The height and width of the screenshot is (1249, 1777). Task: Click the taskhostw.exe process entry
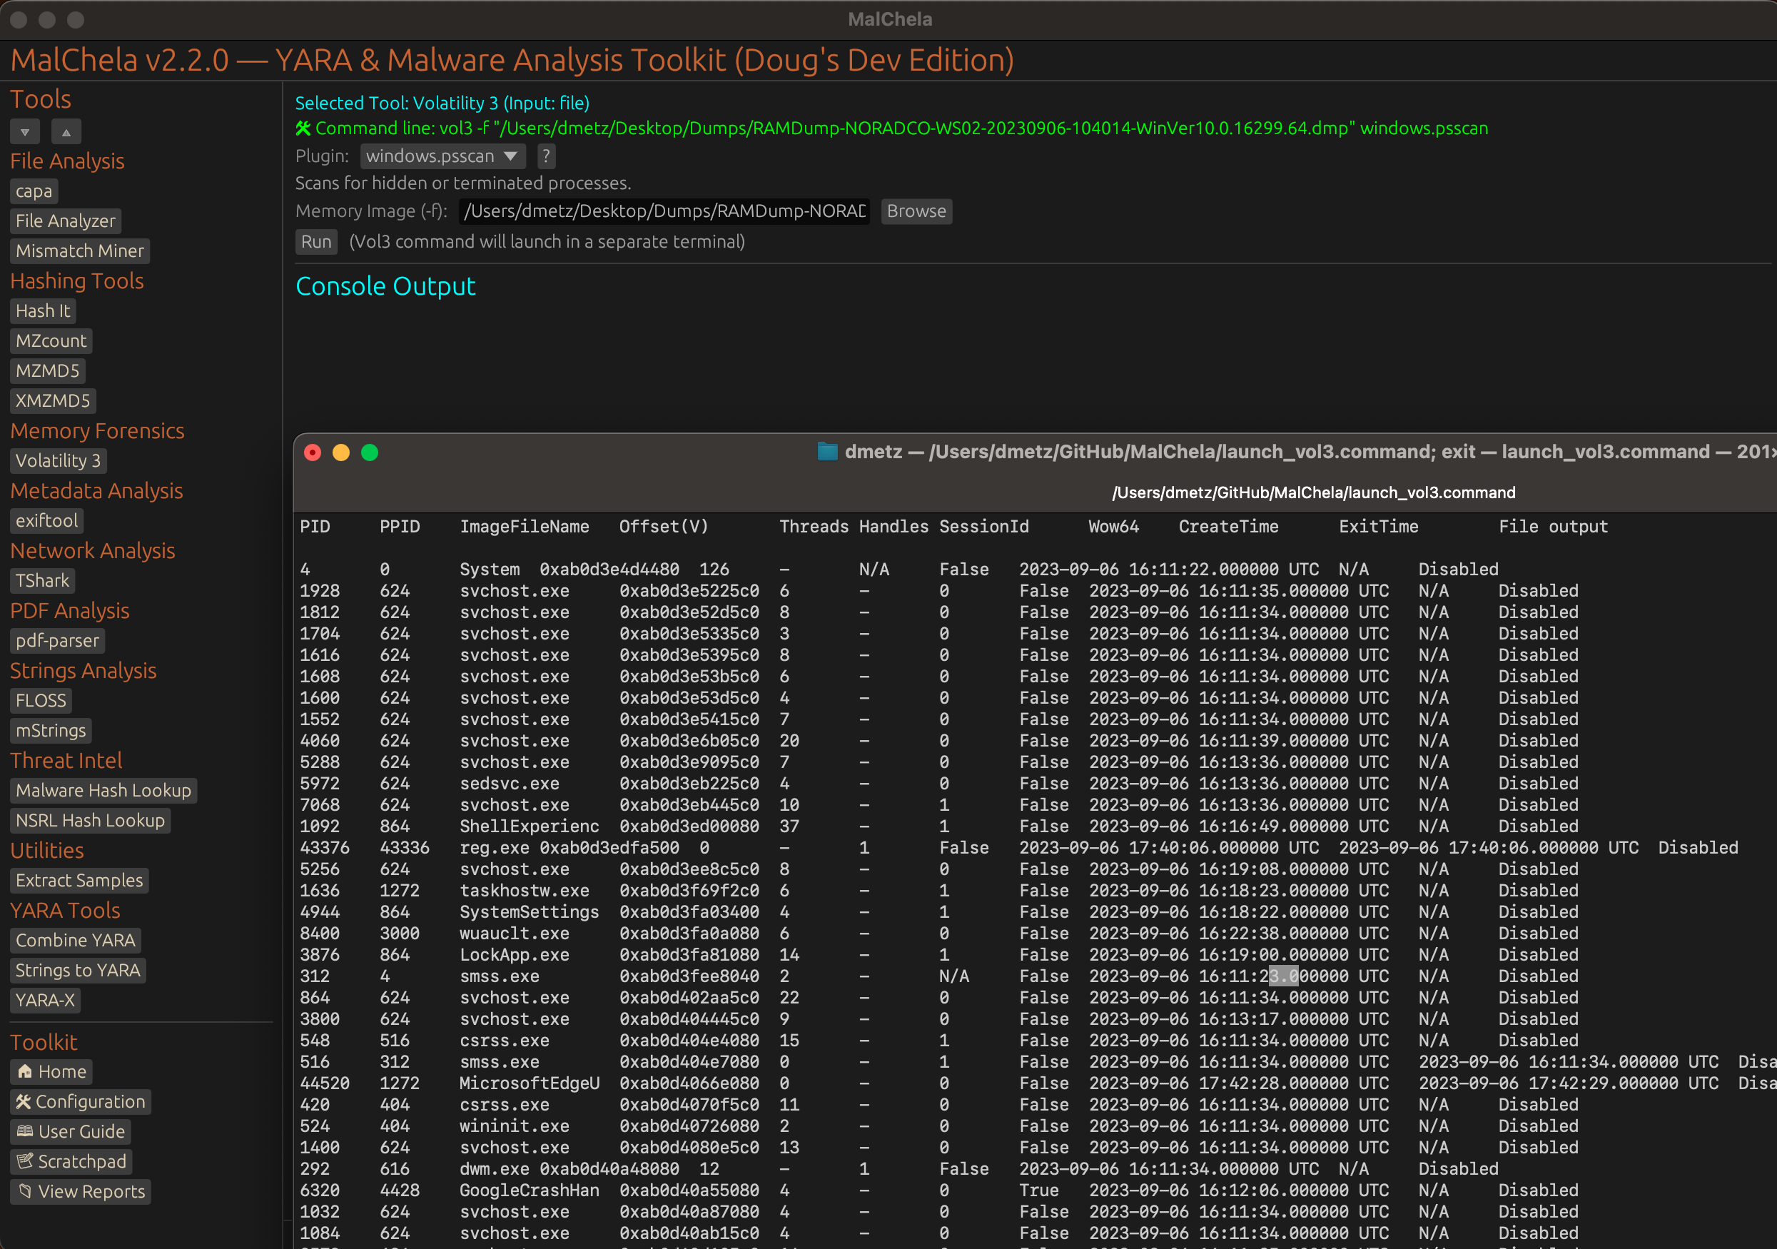(x=524, y=891)
